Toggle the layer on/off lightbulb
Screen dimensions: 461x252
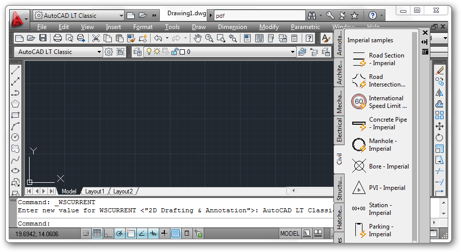pyautogui.click(x=149, y=51)
